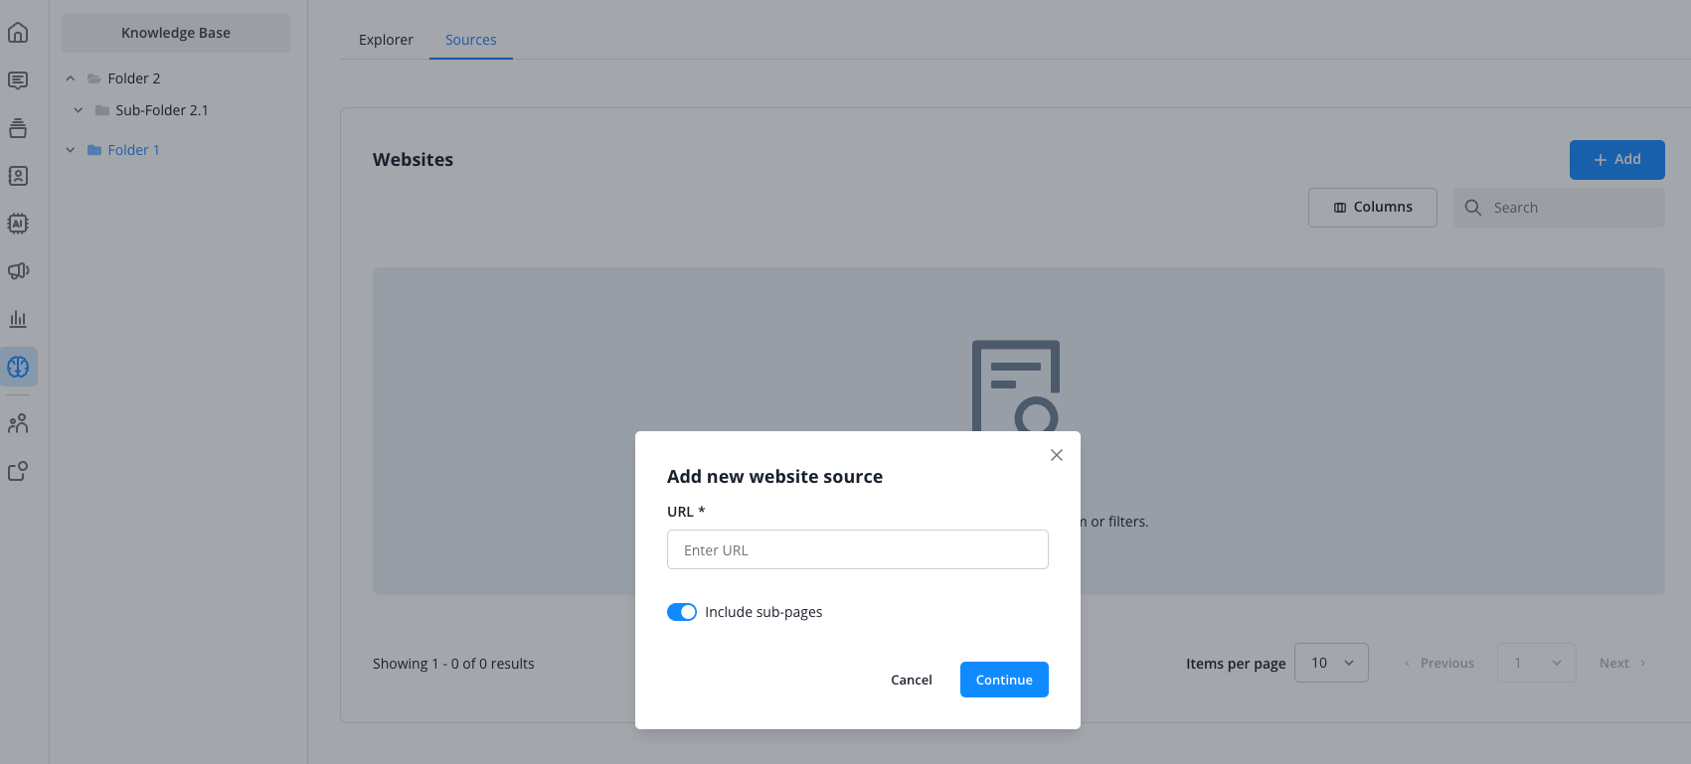Click the 'Items per page' label

[x=1236, y=664]
